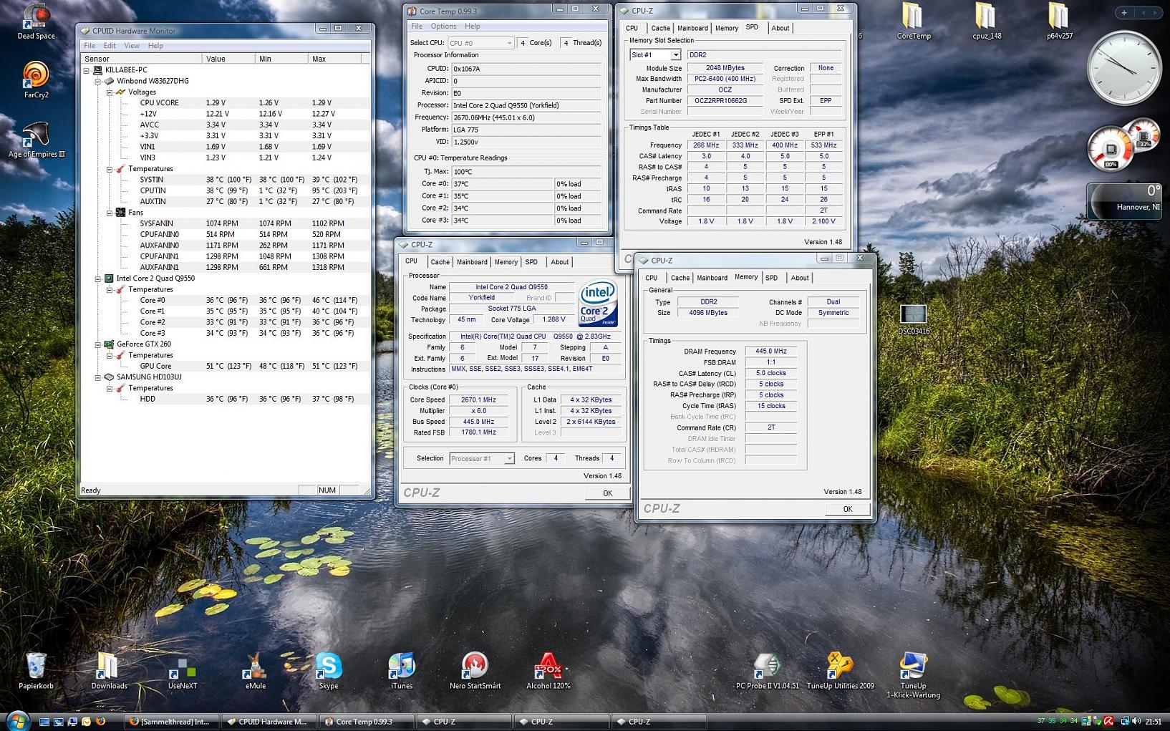Image resolution: width=1170 pixels, height=731 pixels.
Task: Click the Windows Start orb
Action: [x=17, y=720]
